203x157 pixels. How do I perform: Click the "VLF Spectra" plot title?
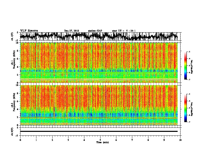point(29,31)
